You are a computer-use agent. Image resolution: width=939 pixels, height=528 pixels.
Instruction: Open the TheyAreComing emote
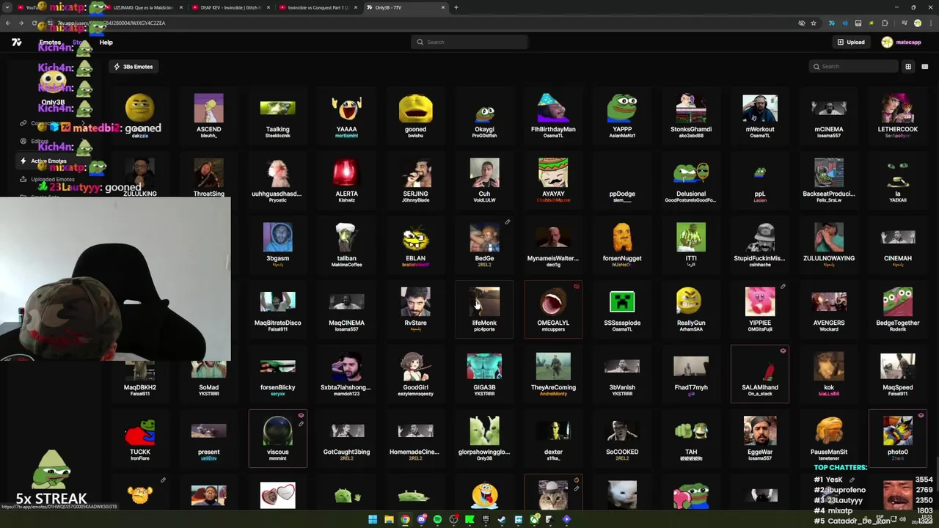pyautogui.click(x=553, y=374)
